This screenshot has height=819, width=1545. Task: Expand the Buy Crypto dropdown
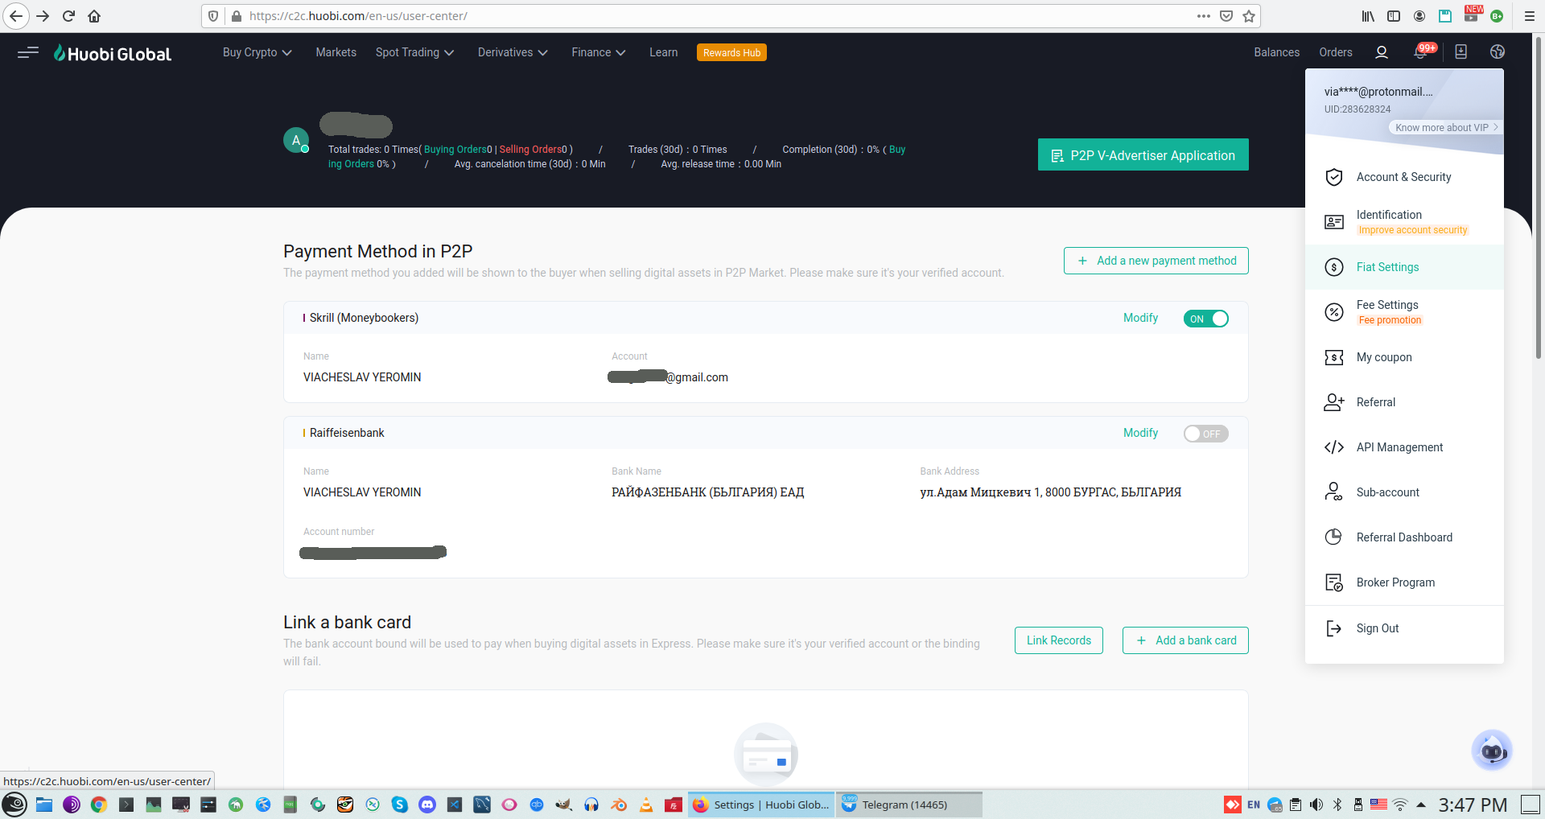[x=257, y=52]
